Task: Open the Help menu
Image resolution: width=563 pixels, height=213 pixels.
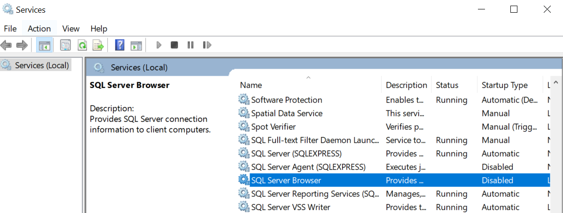Action: (x=99, y=29)
